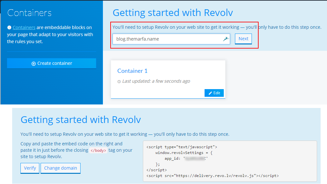This screenshot has width=327, height=184.
Task: Click the highlighted </body> tag text
Action: click(x=99, y=150)
